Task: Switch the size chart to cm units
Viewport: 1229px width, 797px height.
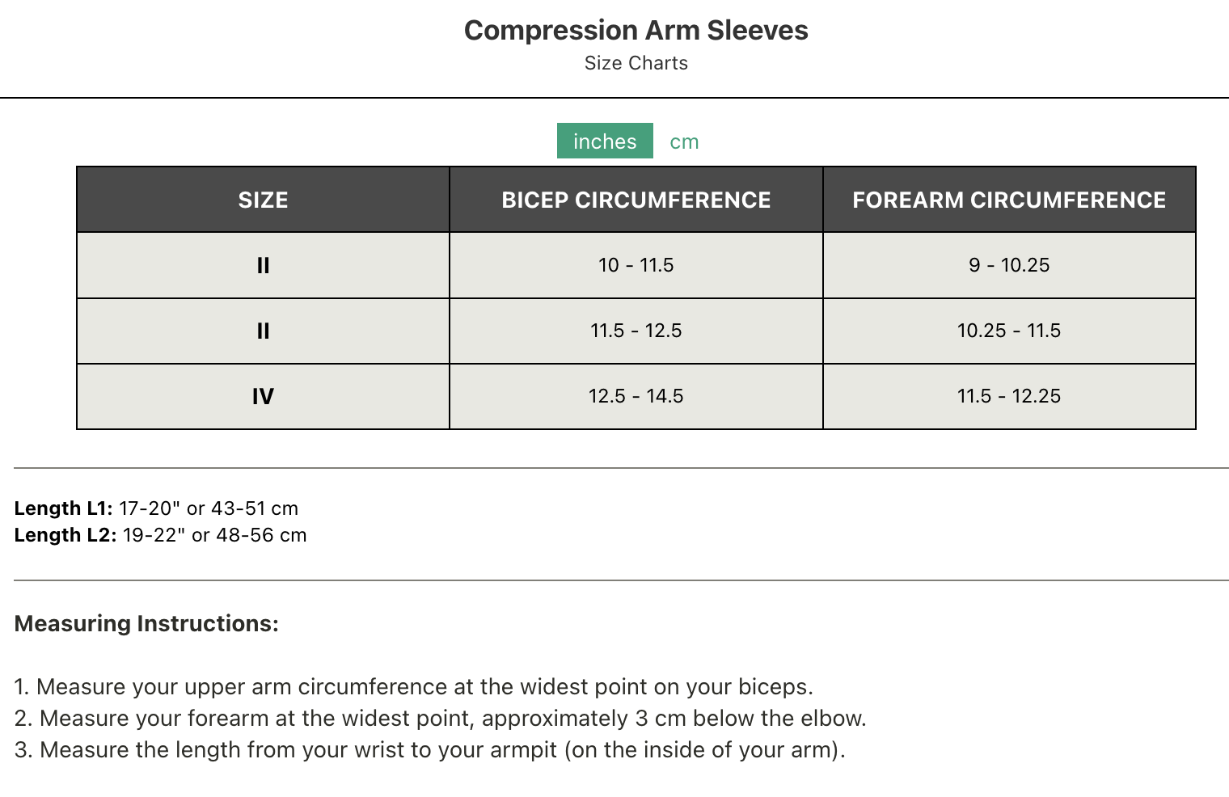Action: [683, 141]
